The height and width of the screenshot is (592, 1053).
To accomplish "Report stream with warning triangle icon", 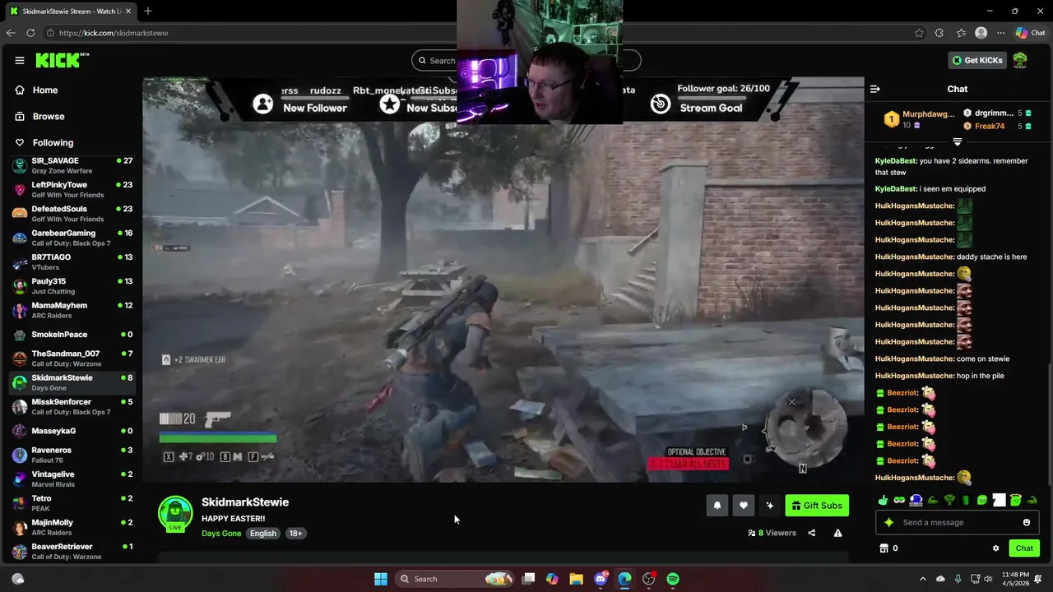I will [x=837, y=533].
